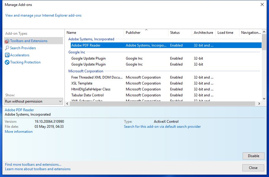Sort by the Name column header
Screen dimensions: 269x177
tap(94, 33)
